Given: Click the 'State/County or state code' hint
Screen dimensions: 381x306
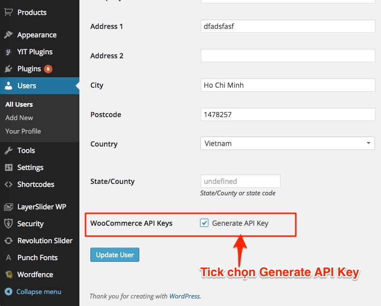Looking at the screenshot, I should point(238,193).
